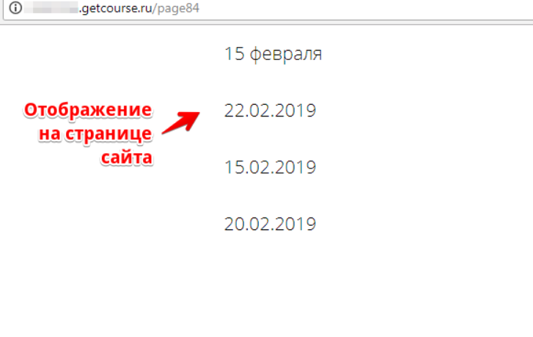This screenshot has height=337, width=533.
Task: Click the red word Отображение
Action: click(x=88, y=111)
